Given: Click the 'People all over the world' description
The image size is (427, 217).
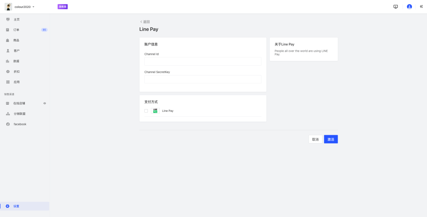Looking at the screenshot, I should point(301,53).
